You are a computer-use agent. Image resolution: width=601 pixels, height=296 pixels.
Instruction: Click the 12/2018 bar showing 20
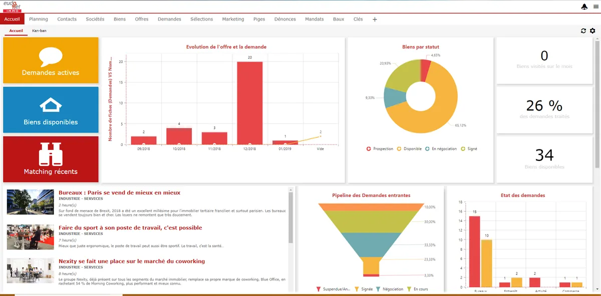click(x=250, y=103)
